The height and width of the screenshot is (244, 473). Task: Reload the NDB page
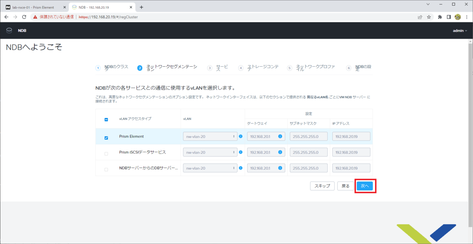pyautogui.click(x=24, y=17)
